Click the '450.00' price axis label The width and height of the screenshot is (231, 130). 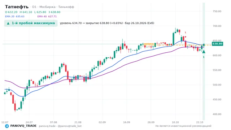point(217,100)
